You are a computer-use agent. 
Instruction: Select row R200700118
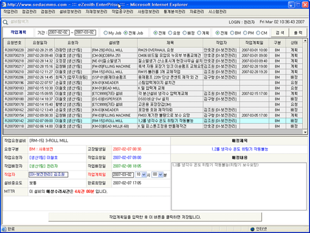click(153, 126)
